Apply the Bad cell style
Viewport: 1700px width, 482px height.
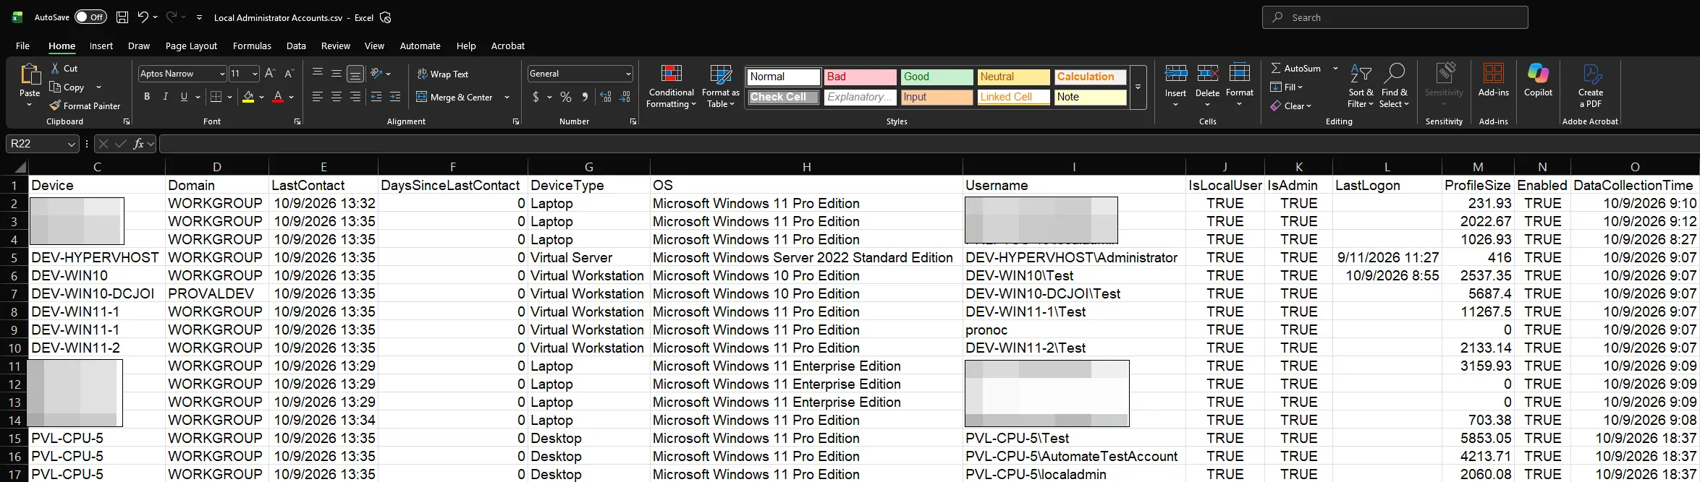click(x=860, y=77)
